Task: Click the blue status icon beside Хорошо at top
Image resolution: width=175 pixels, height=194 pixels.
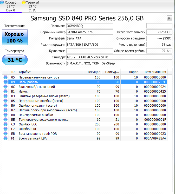Action: pos(2,2)
